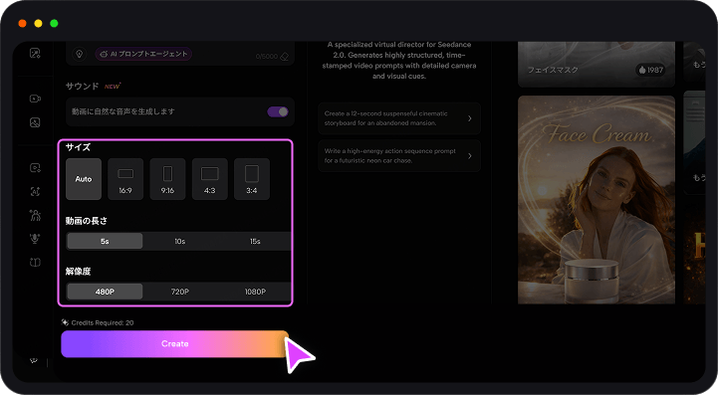Image resolution: width=718 pixels, height=395 pixels.
Task: Click the 動画の長さ section heading
Action: point(87,221)
